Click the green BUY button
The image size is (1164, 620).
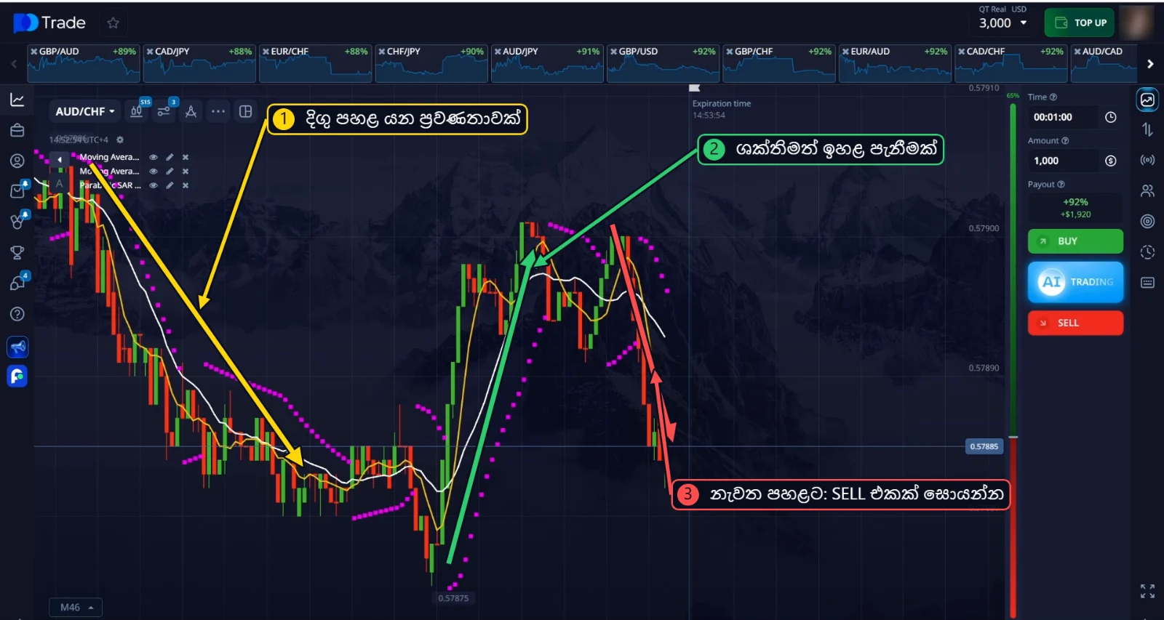pyautogui.click(x=1075, y=241)
